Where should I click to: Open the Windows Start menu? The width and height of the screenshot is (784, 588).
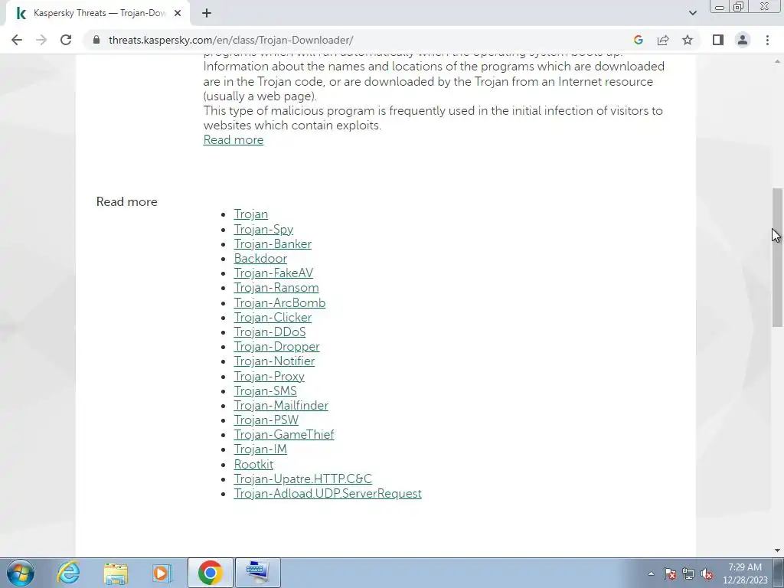pos(20,573)
